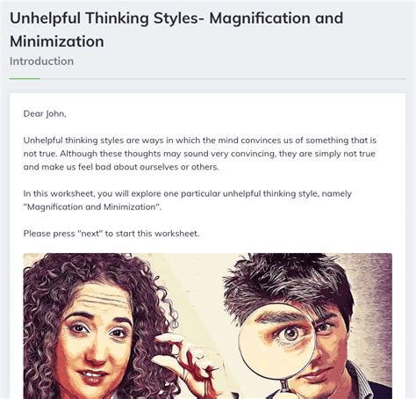Click the "Dear John," greeting line
416x399 pixels.
click(45, 113)
